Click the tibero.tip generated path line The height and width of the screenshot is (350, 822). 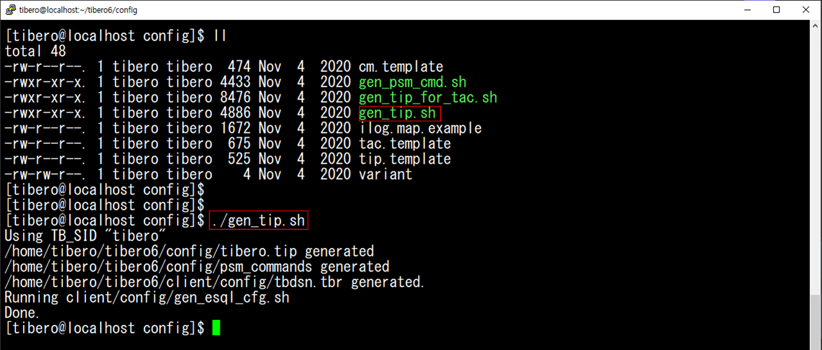pos(189,251)
